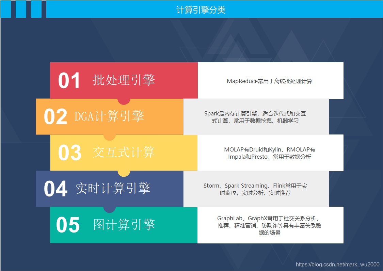
Task: Click the number 01 label
Action: point(69,80)
